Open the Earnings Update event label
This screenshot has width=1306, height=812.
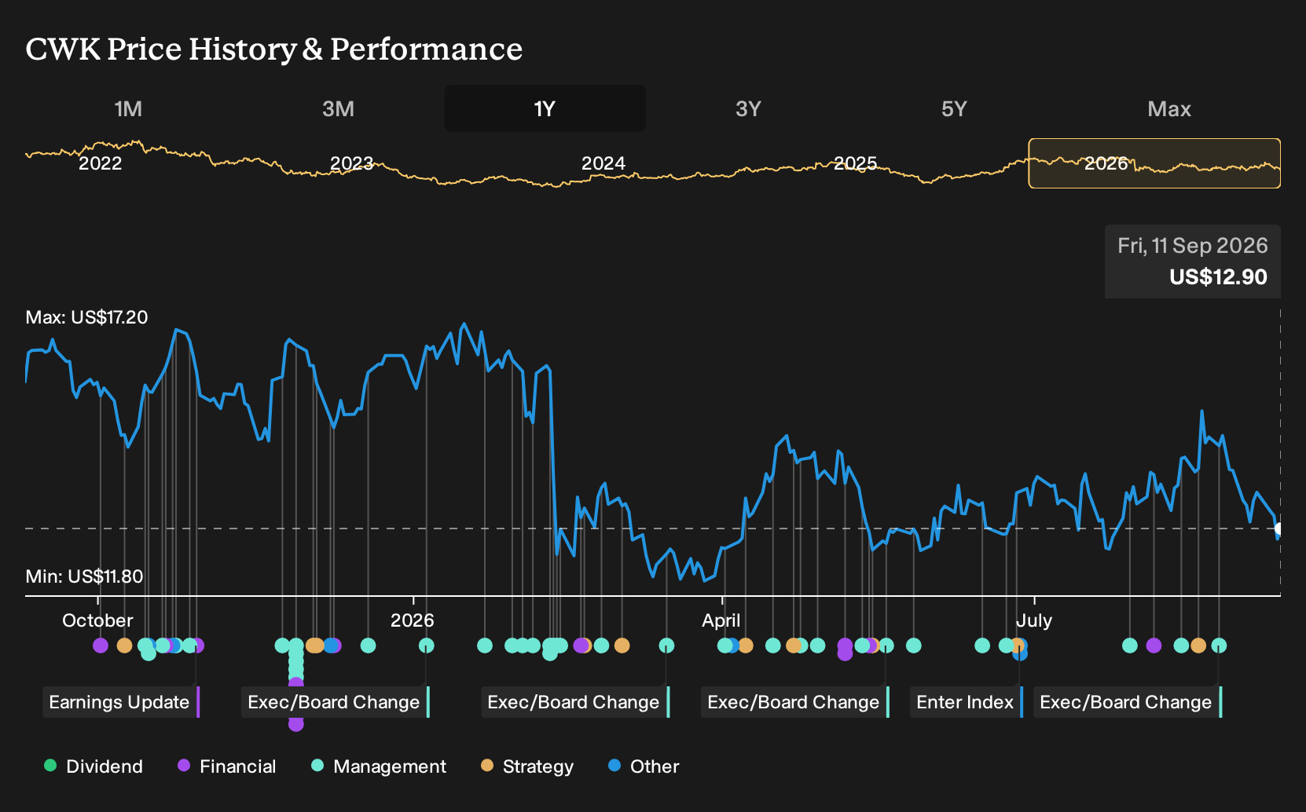point(121,702)
